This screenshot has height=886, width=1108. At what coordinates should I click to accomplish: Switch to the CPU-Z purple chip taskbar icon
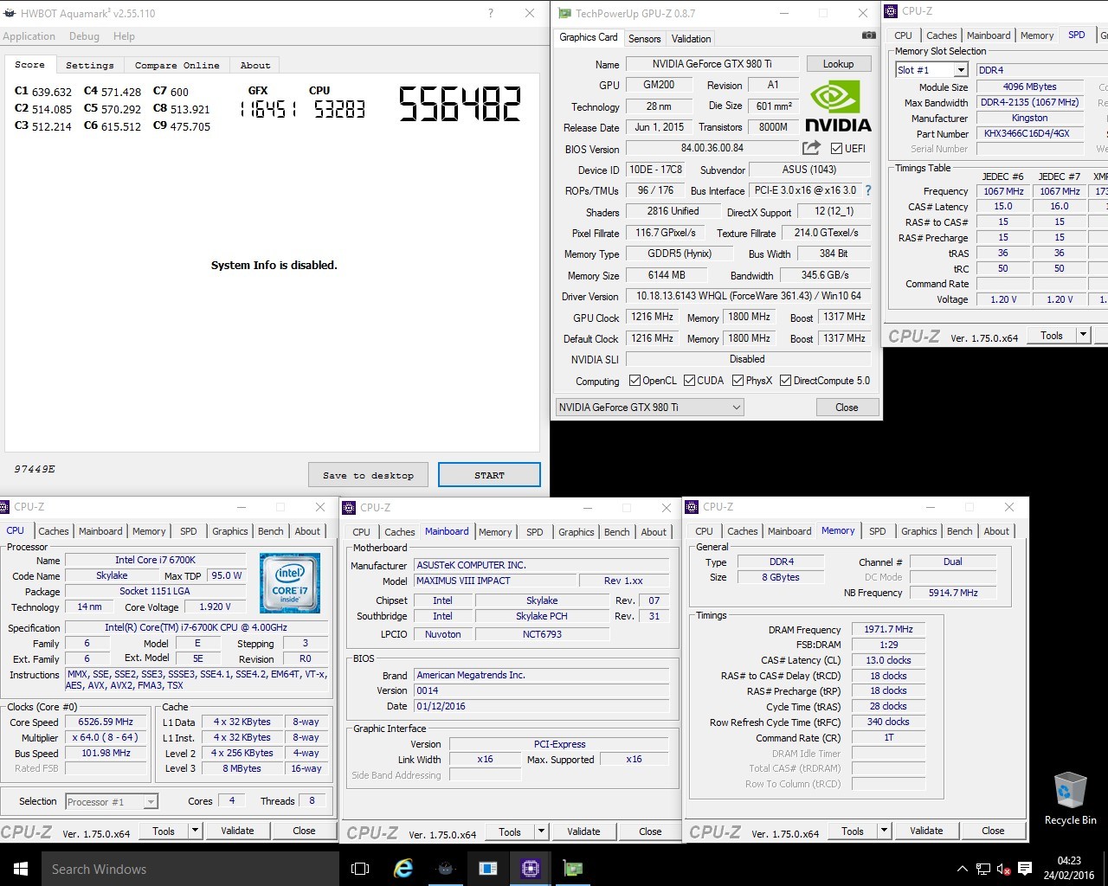coord(531,869)
